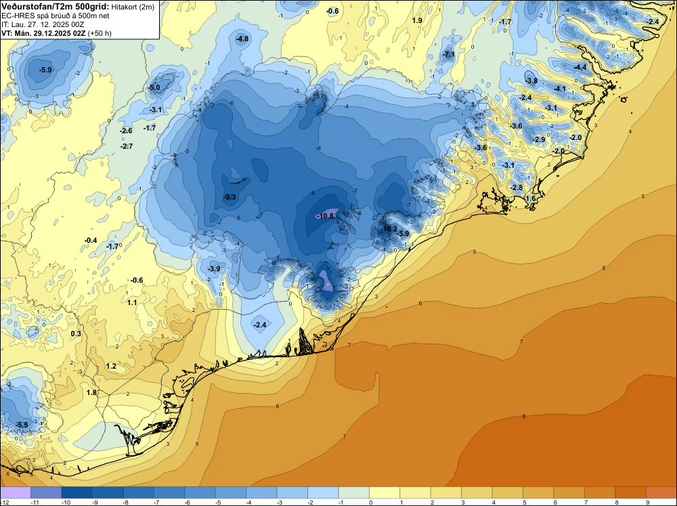The image size is (677, 506).
Task: Click the -3.8 temperature label
Action: click(x=531, y=80)
